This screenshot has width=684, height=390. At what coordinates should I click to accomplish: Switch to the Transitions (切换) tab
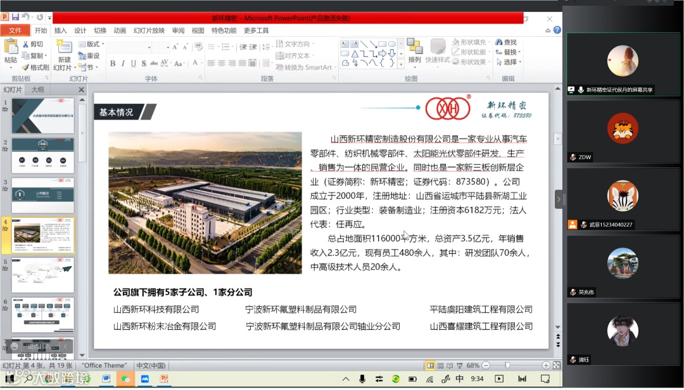click(100, 30)
